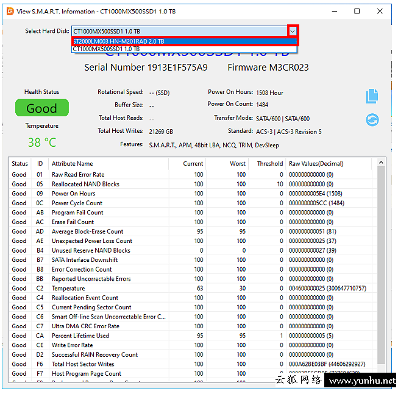Click the ID column header

click(x=40, y=164)
